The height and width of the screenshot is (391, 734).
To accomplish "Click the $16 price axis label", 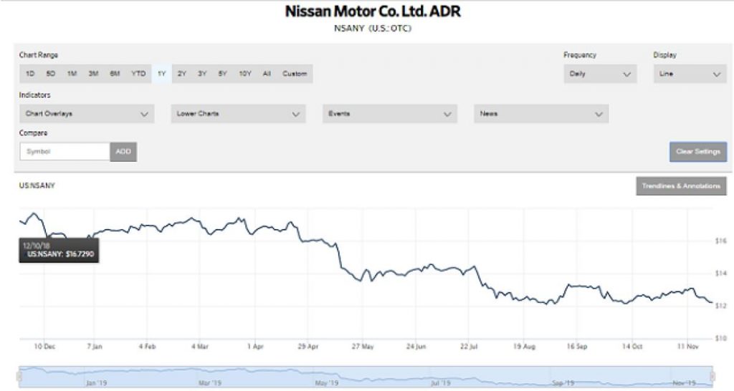I will (721, 241).
